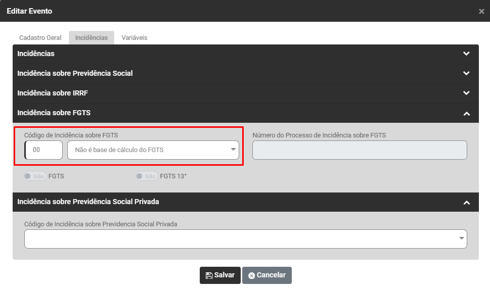Click the Cancelar button label
The image size is (490, 290).
[x=271, y=275]
